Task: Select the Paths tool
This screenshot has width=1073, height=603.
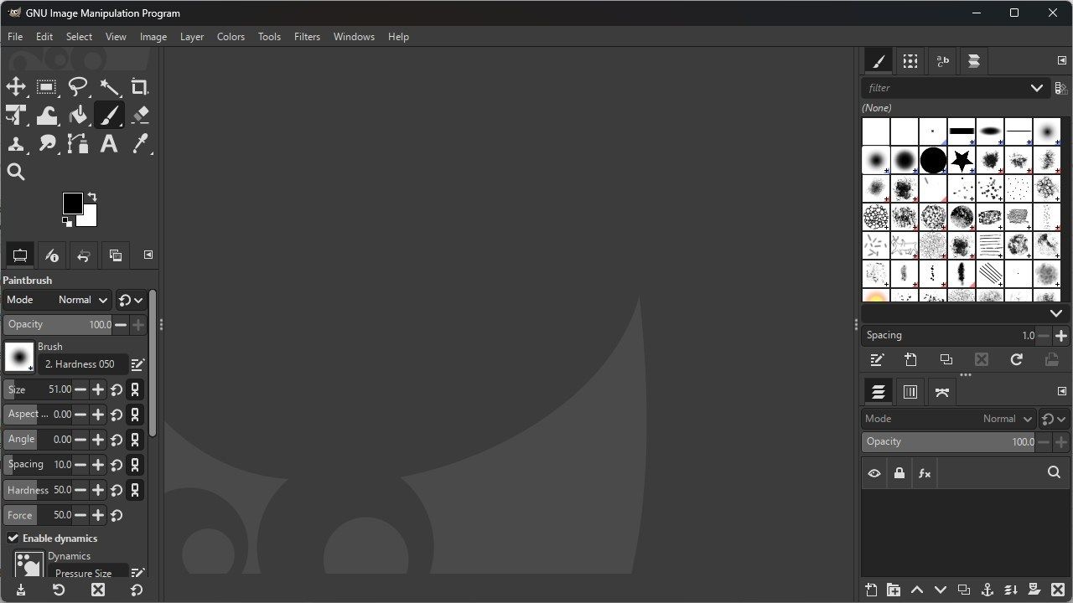Action: 78,144
